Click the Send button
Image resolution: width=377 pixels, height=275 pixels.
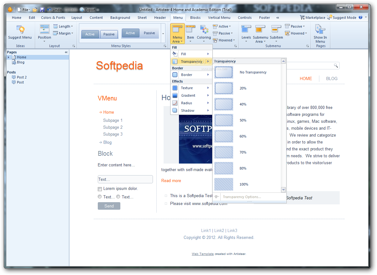[x=109, y=206]
